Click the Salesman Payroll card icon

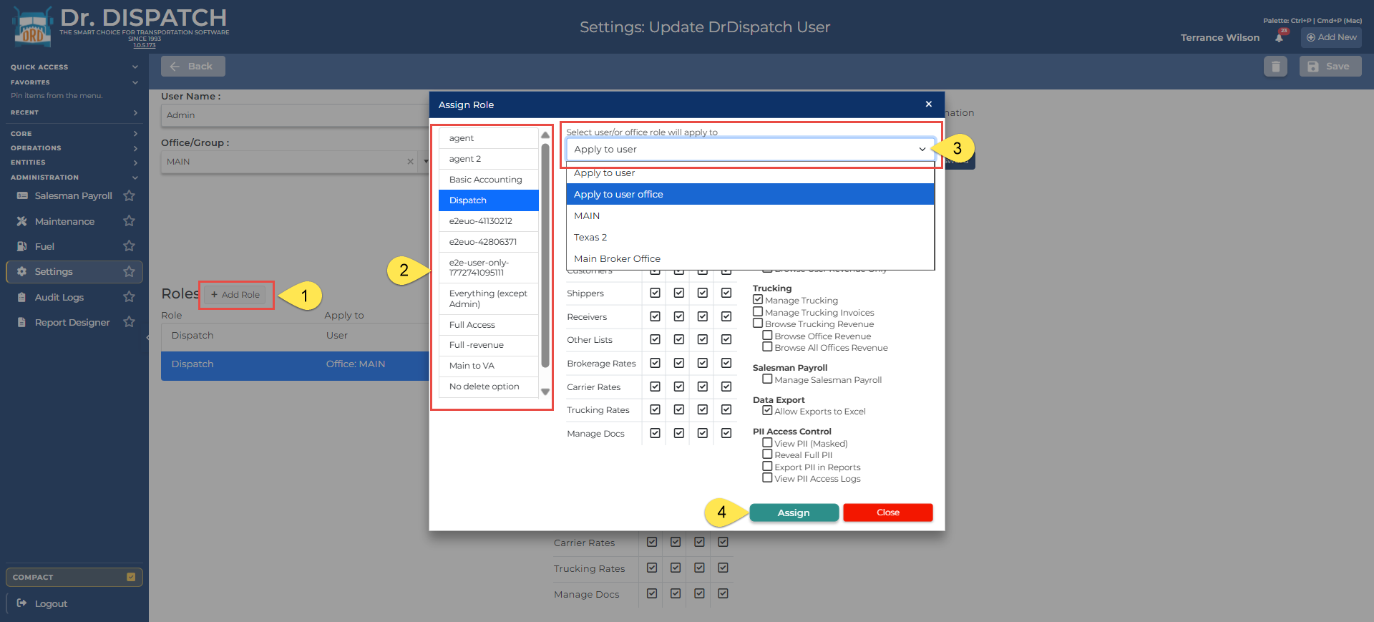pos(22,195)
